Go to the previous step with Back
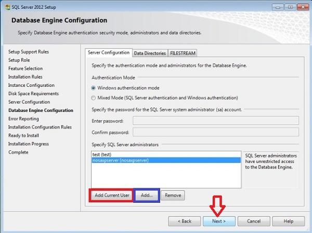 (184, 221)
